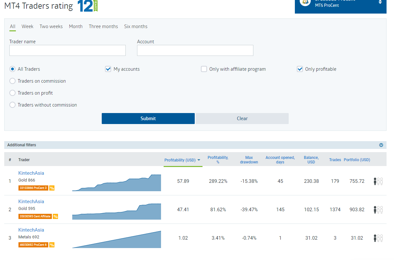This screenshot has width=394, height=260.
Task: Click the percent badge beside 35030595 Cent Affiliate
Action: (x=55, y=216)
